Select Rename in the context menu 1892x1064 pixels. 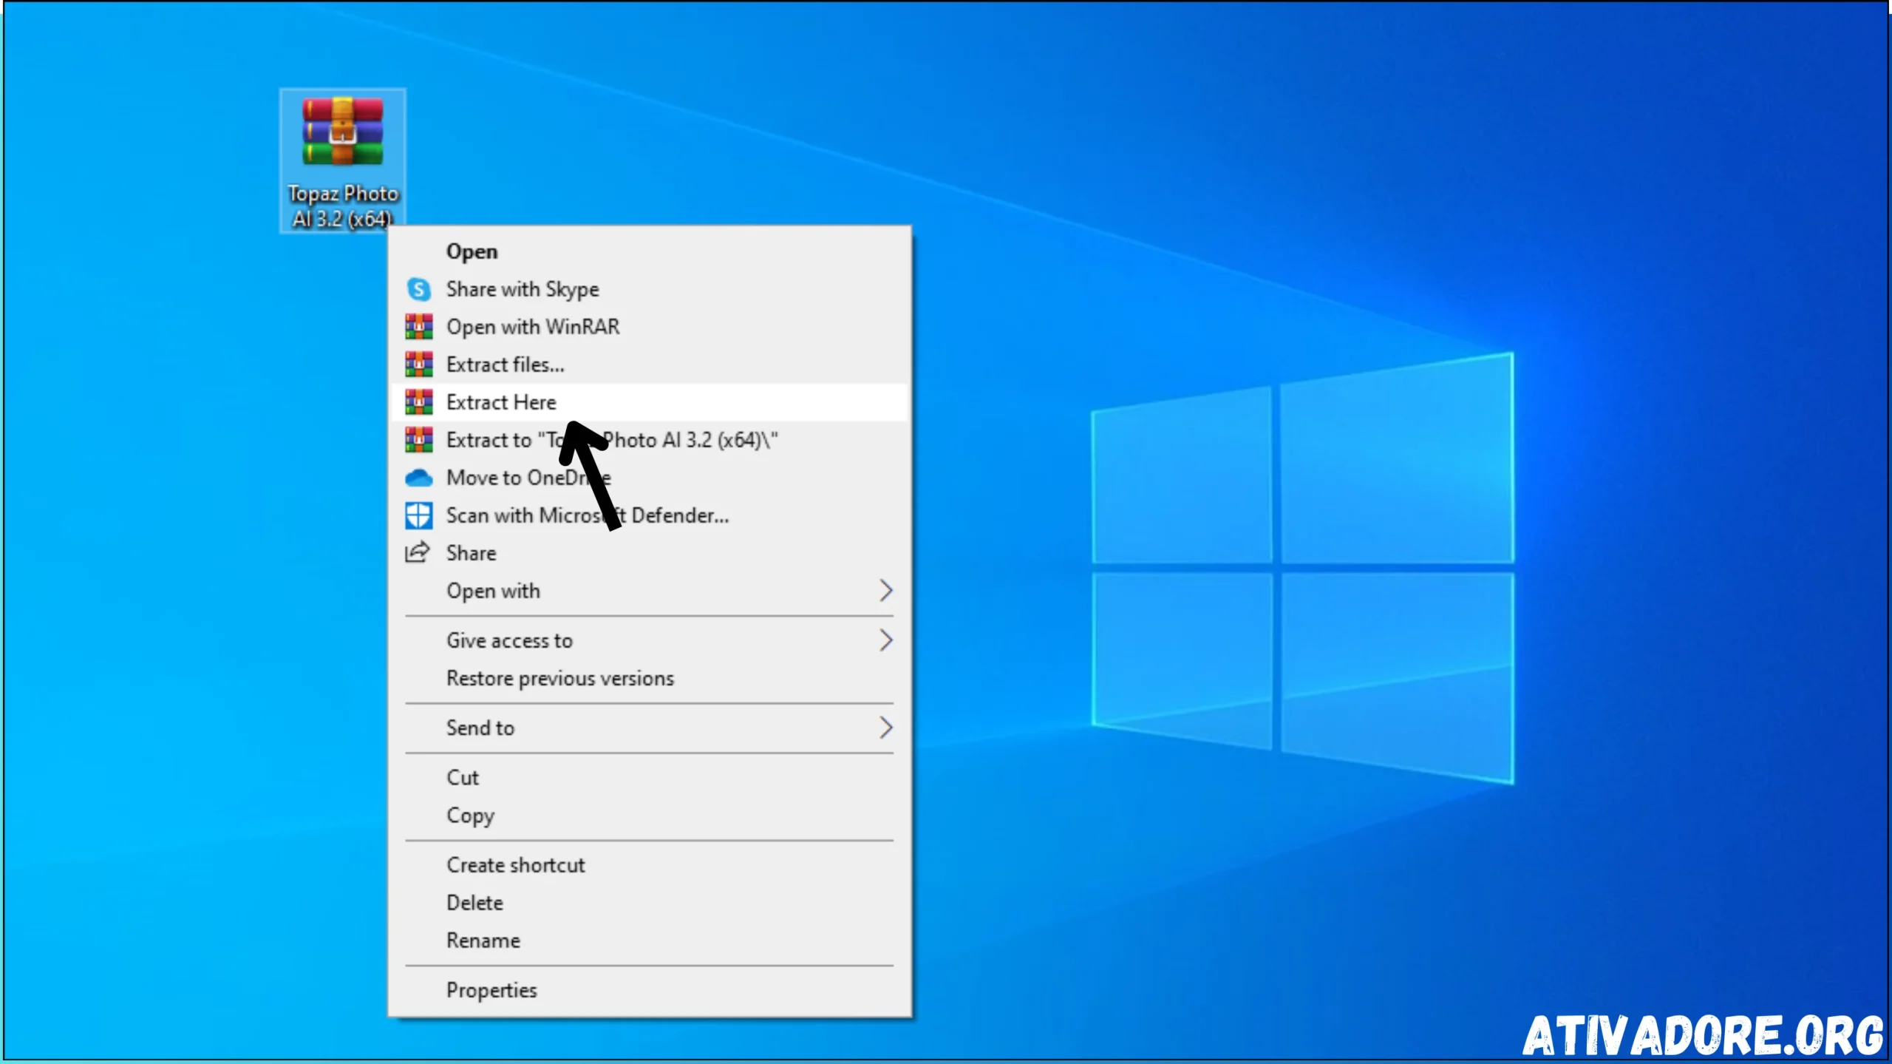649,941
